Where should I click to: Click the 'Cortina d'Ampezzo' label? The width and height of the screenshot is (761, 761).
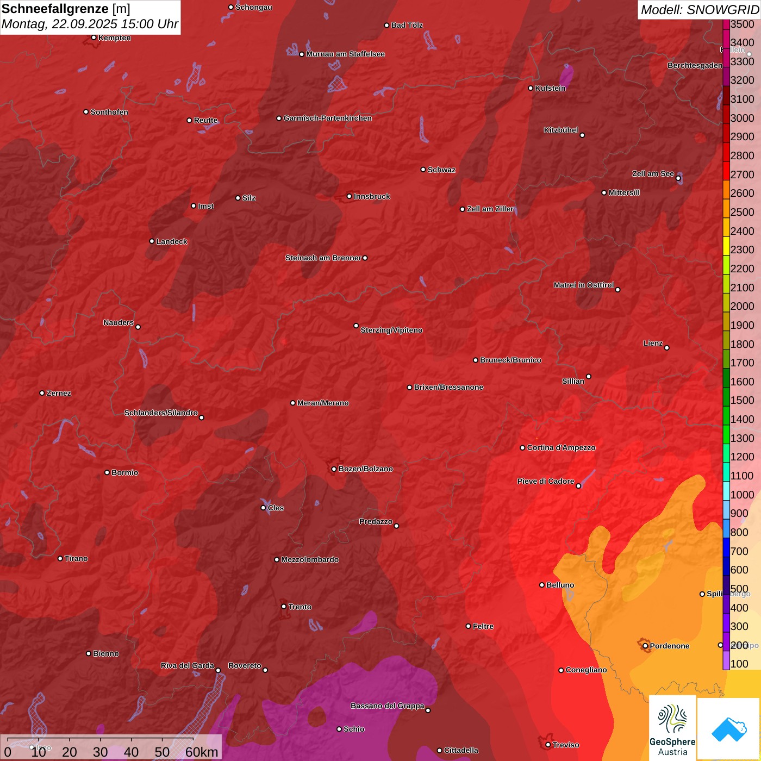coord(562,448)
